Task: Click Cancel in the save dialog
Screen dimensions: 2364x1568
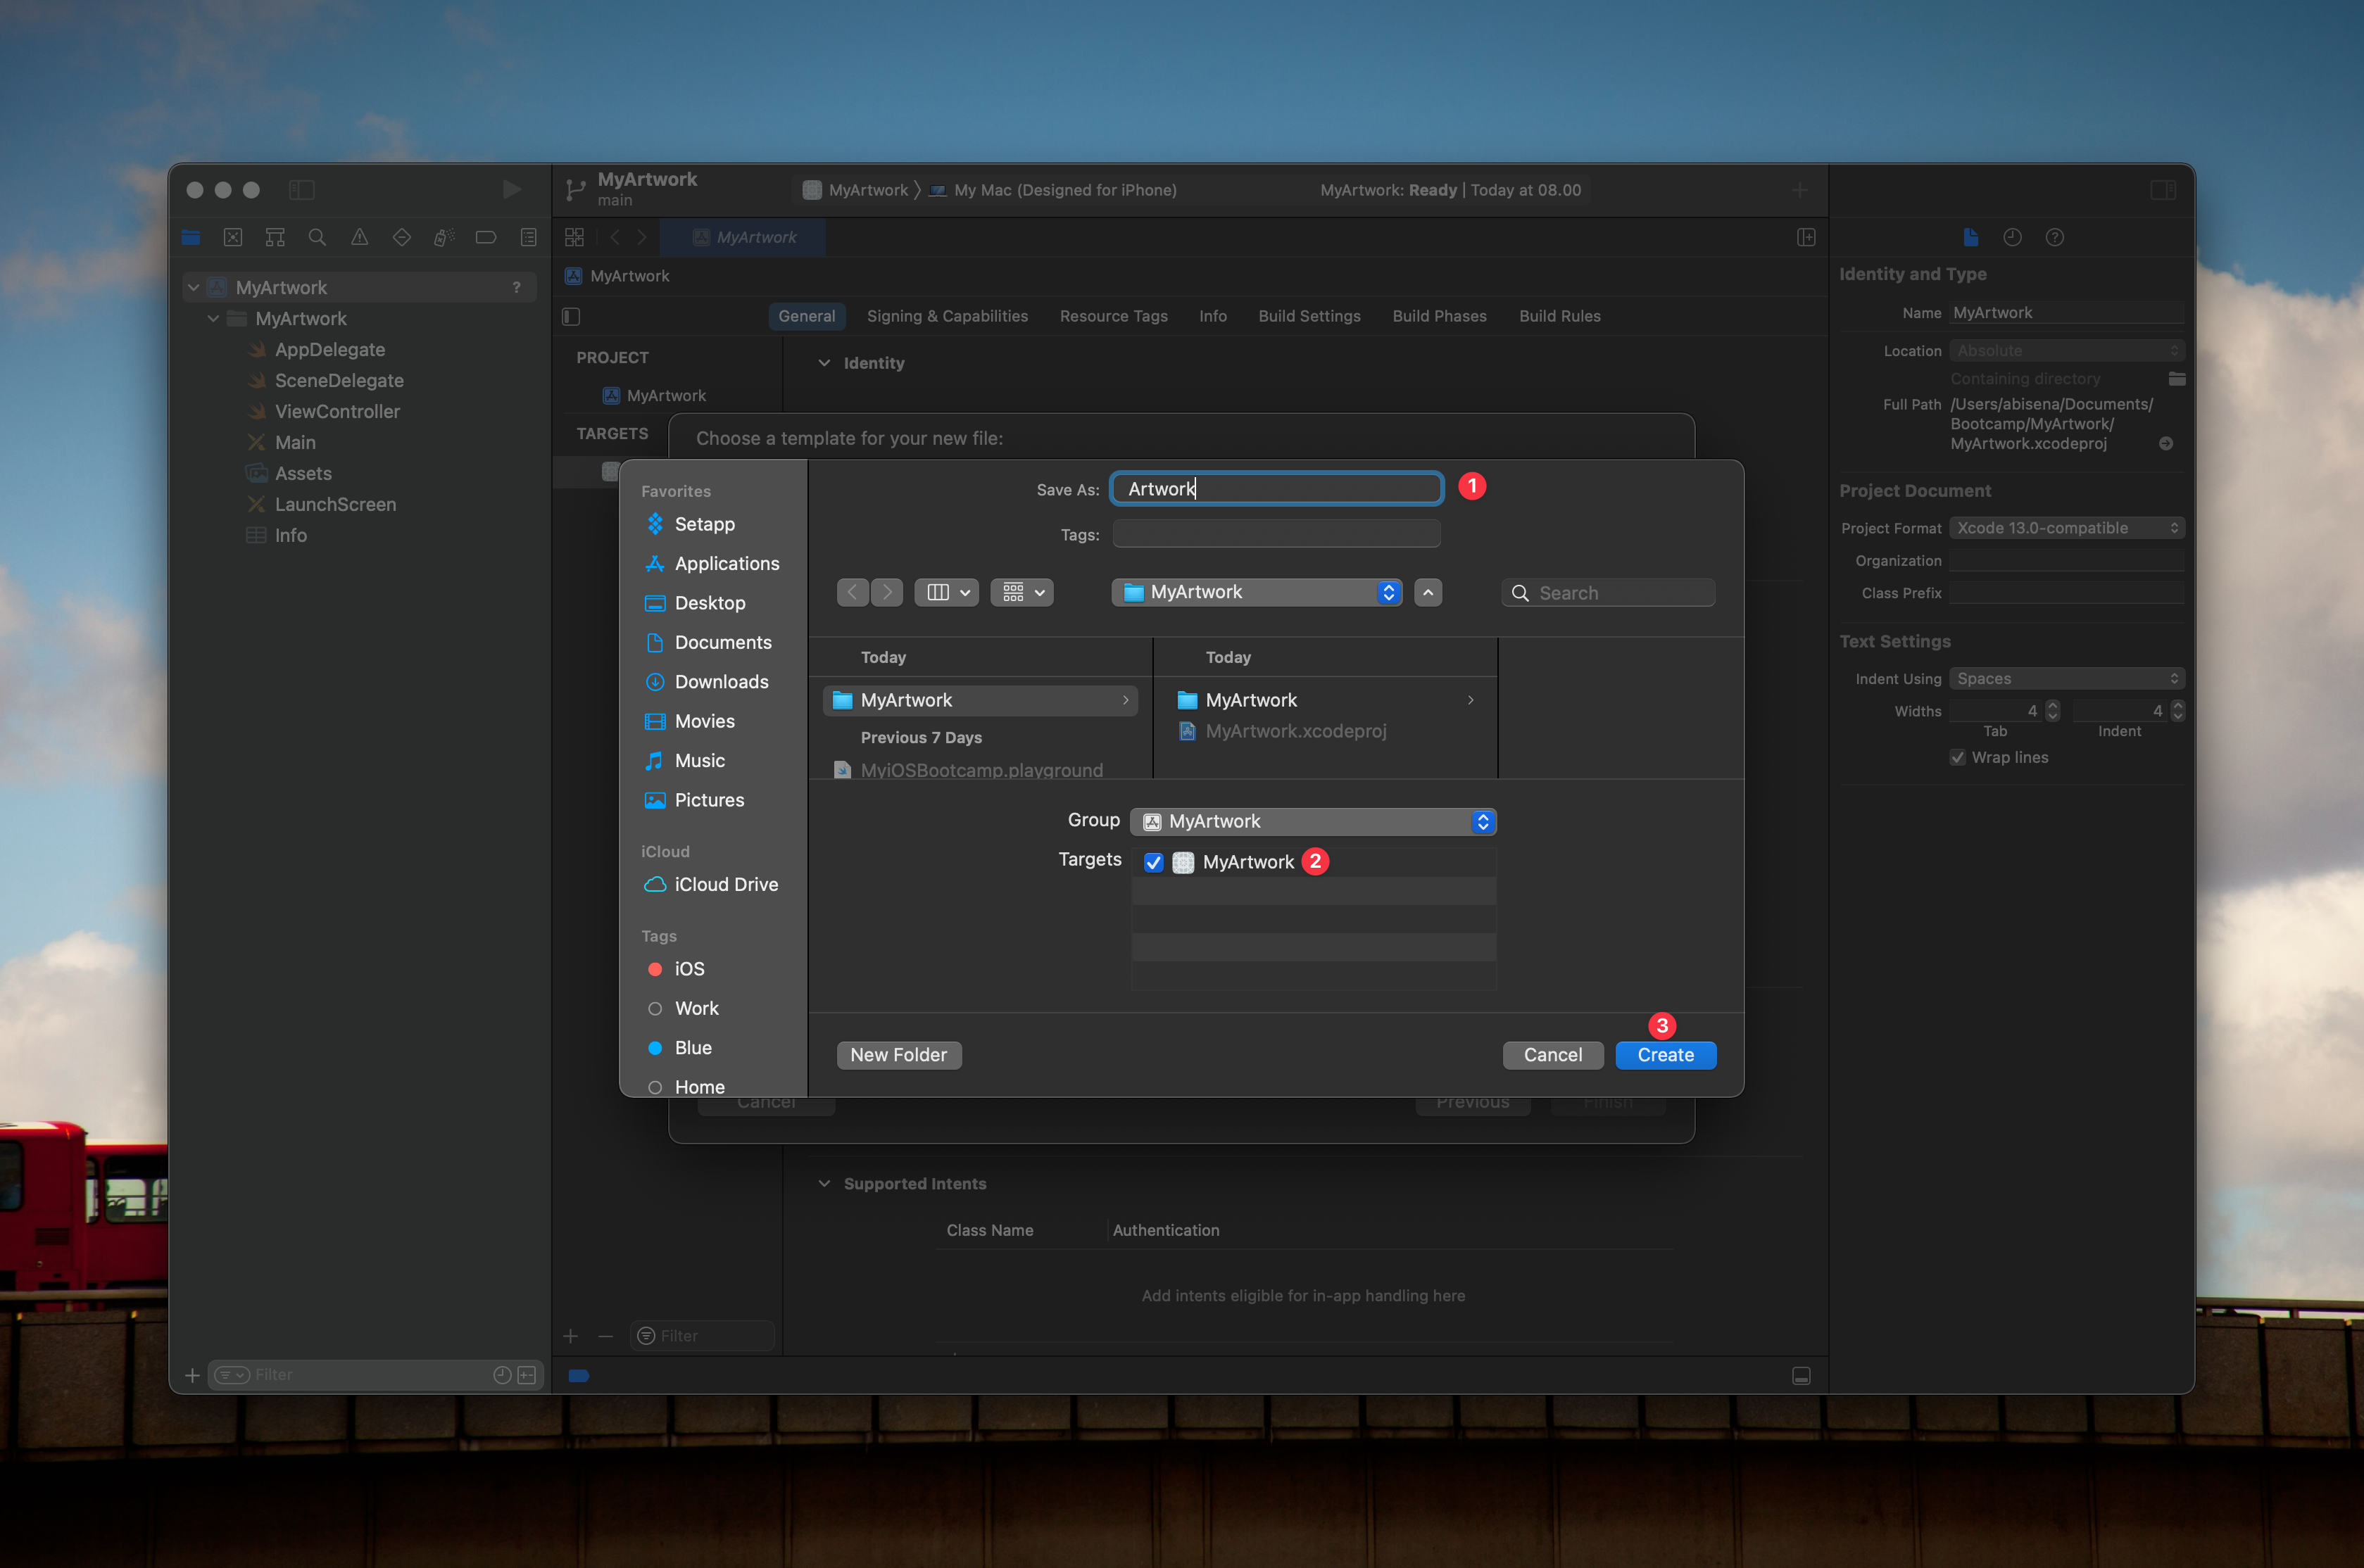Action: point(1553,1055)
